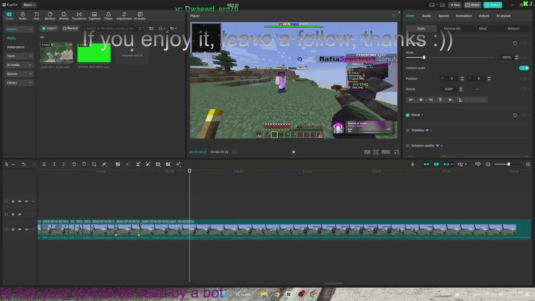The width and height of the screenshot is (535, 301).
Task: Adjust the timeline zoom slider
Action: tap(509, 164)
